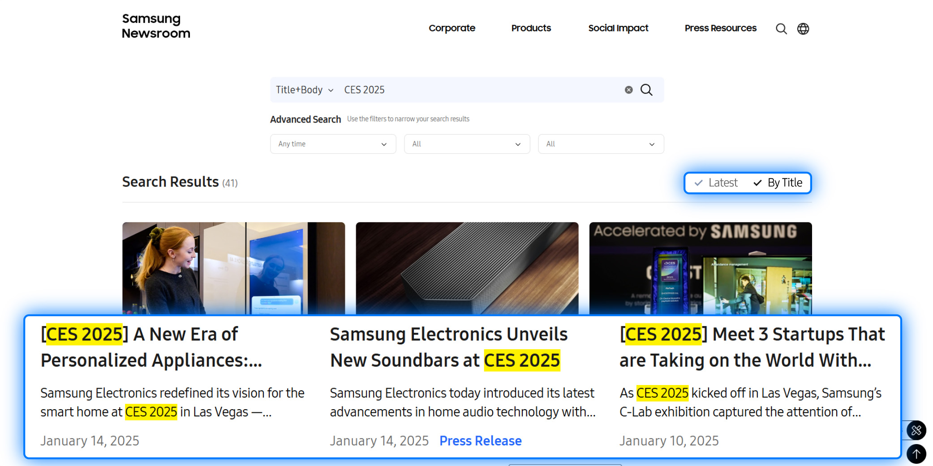Open the Press Resources menu
This screenshot has height=466, width=933.
pyautogui.click(x=720, y=28)
